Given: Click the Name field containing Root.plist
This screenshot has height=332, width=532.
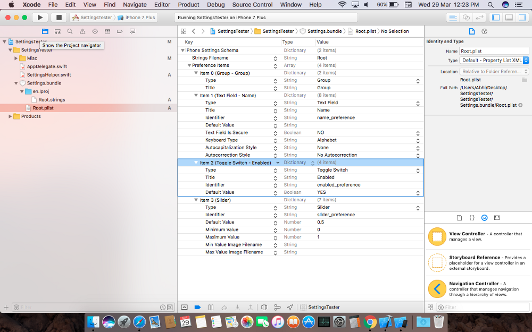Looking at the screenshot, I should pyautogui.click(x=494, y=51).
